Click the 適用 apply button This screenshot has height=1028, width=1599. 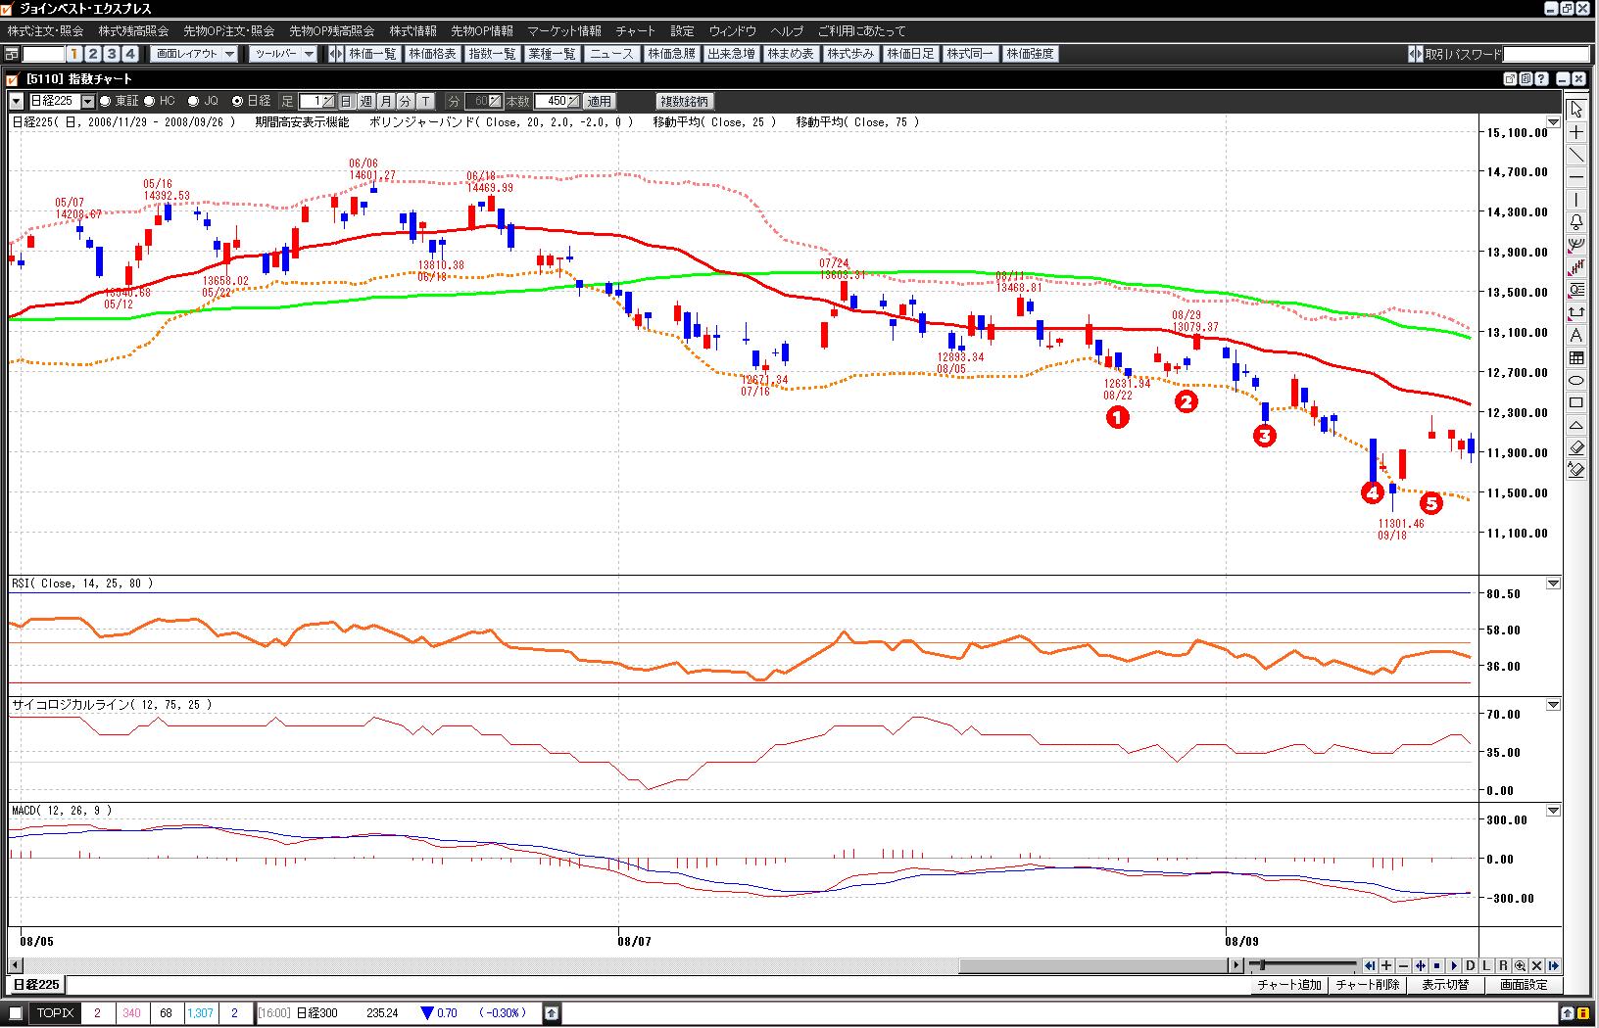[599, 101]
